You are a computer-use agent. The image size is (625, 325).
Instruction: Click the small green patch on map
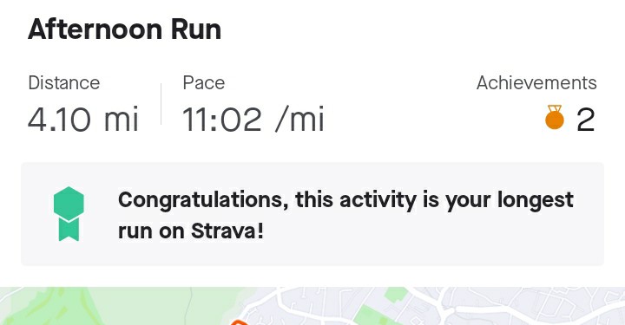(396, 296)
